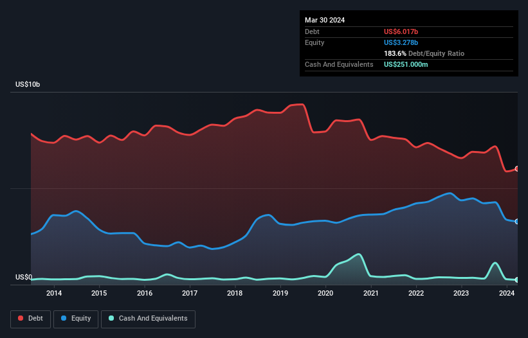Click the blue Equity legend dot
The image size is (528, 338).
(x=64, y=318)
